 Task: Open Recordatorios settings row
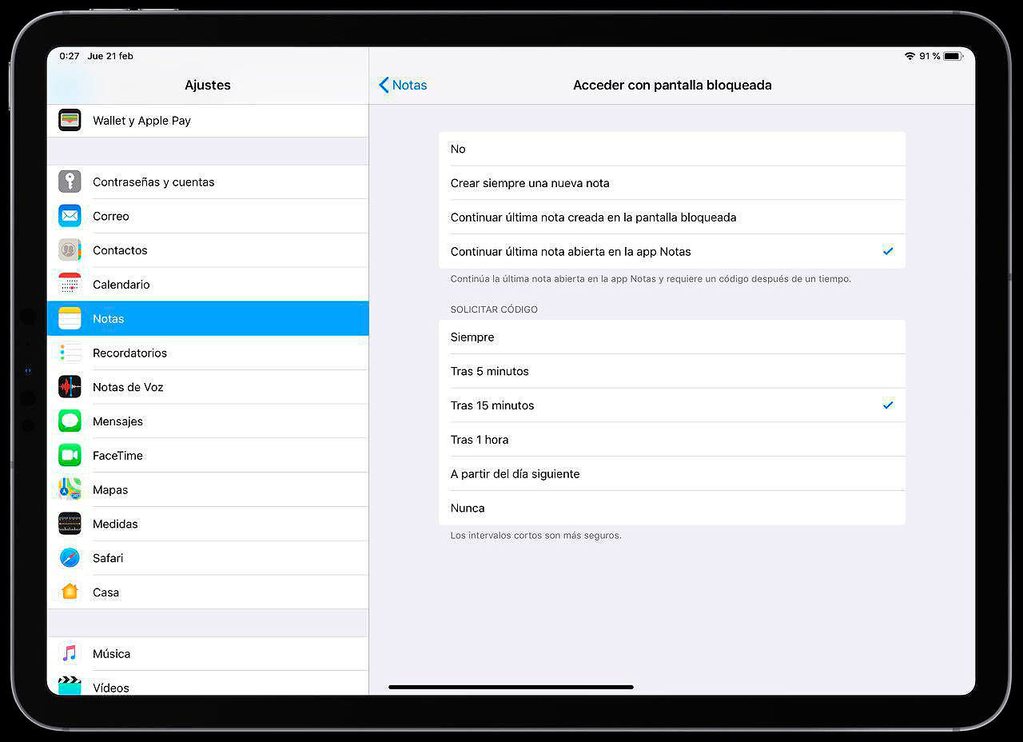click(x=208, y=353)
